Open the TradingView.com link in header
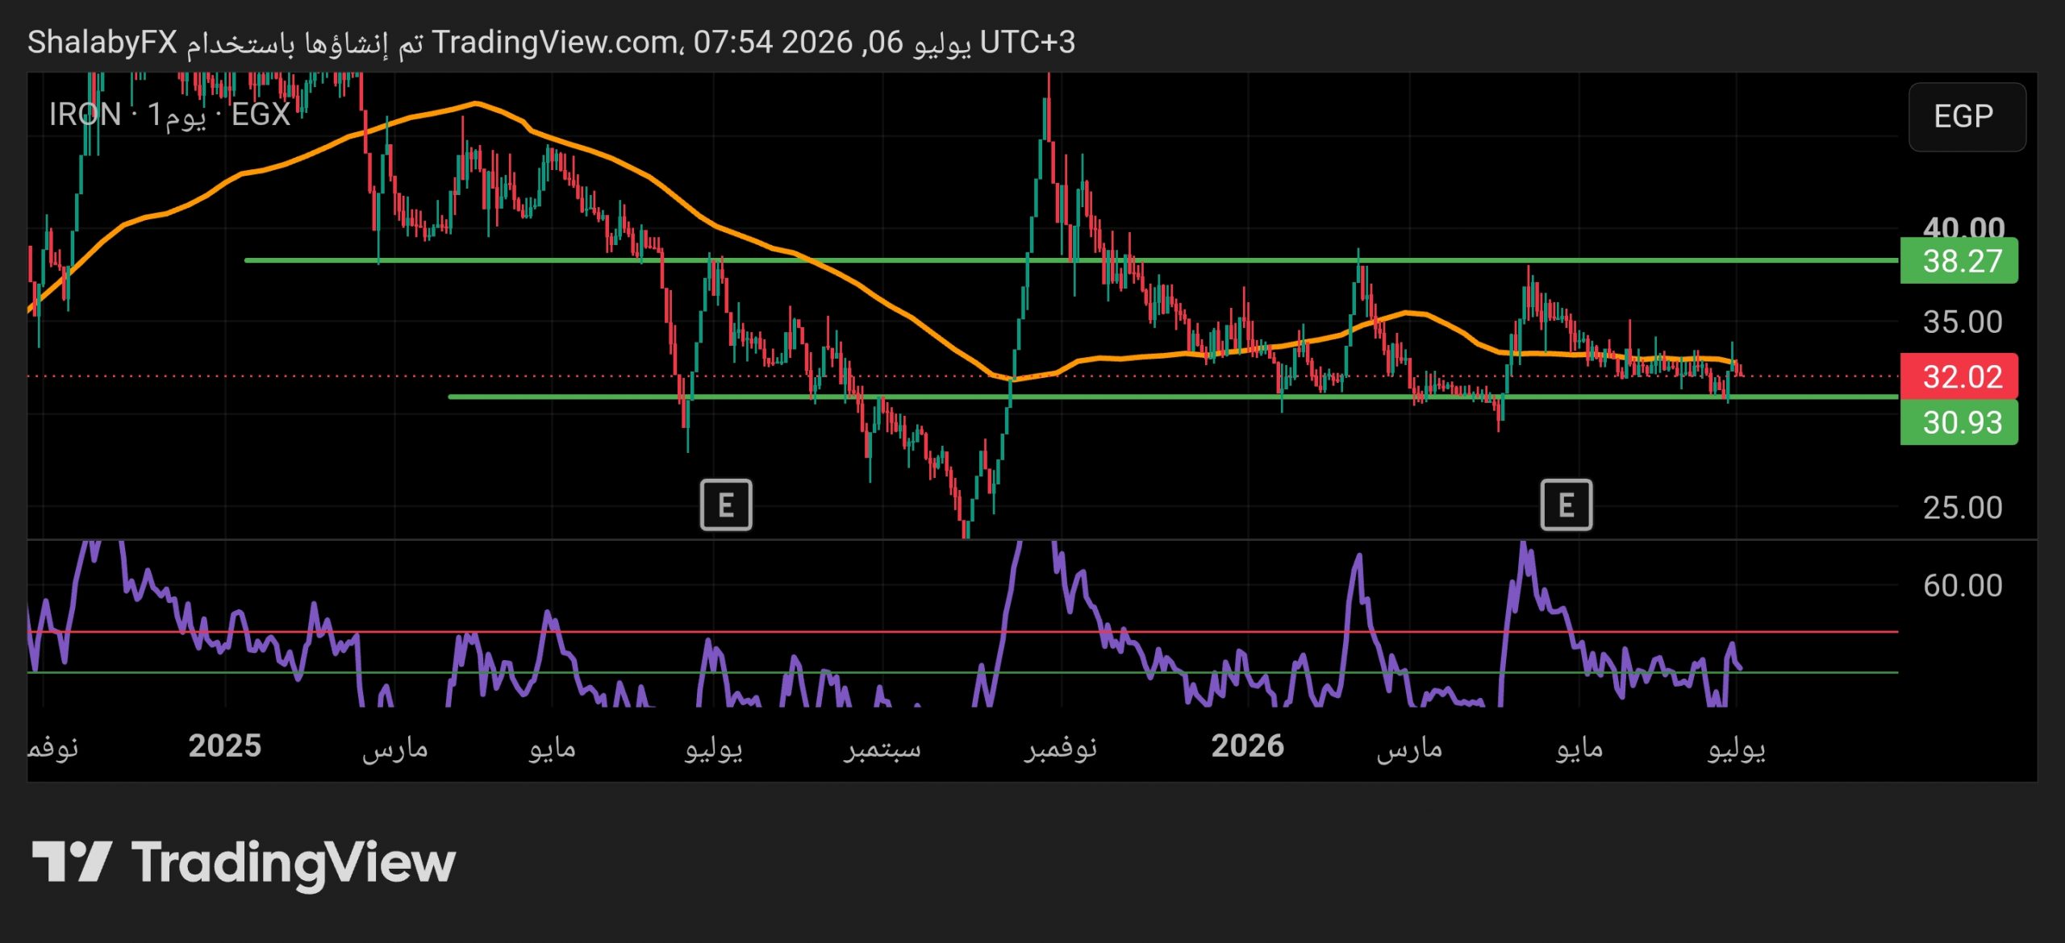Screen dimensions: 2065x943 point(553,42)
